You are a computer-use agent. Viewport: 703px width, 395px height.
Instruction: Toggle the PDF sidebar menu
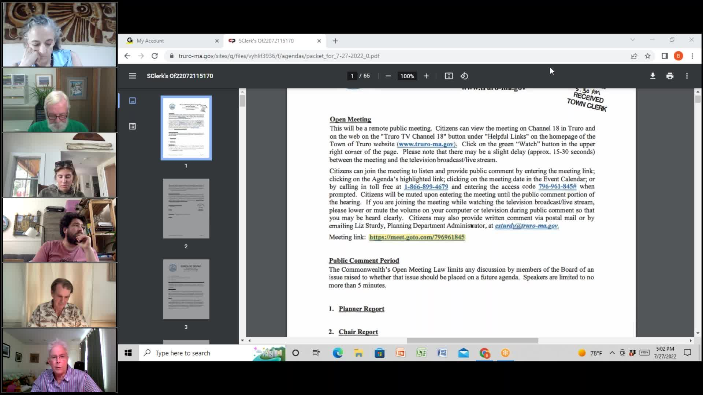(132, 76)
